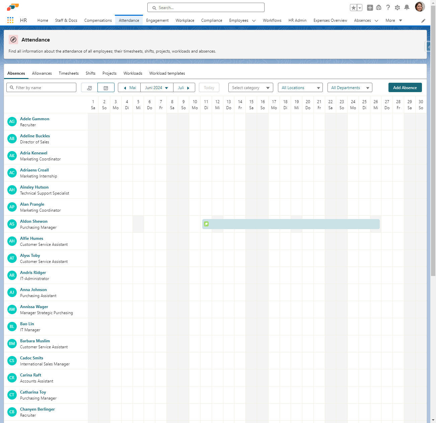Click Aldon Shewon's absence bar
The image size is (436, 423).
coord(291,224)
